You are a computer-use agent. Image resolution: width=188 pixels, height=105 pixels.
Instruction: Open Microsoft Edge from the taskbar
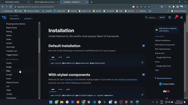[x=137, y=102]
